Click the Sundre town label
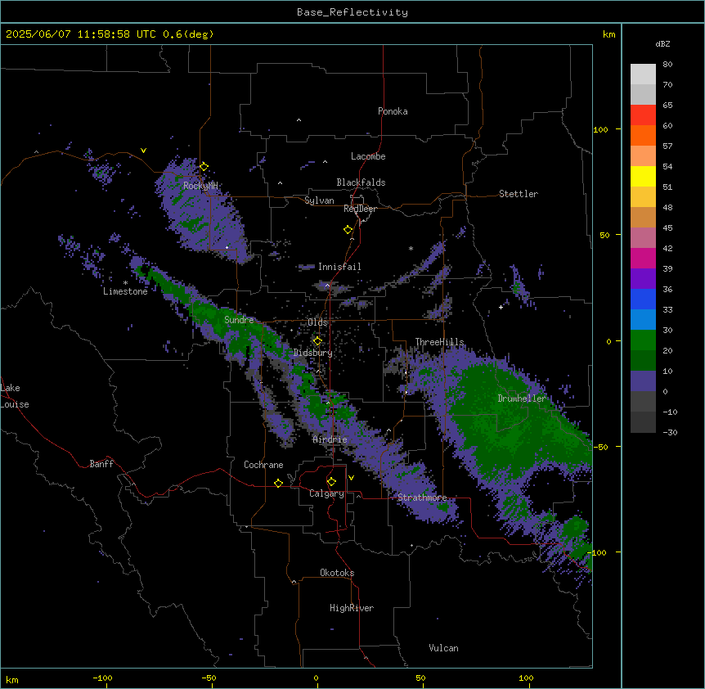 coord(239,320)
